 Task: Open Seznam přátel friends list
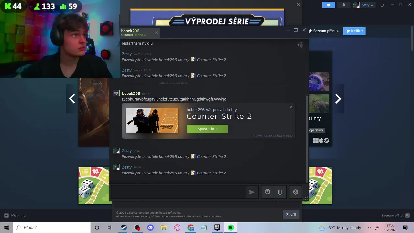pyautogui.click(x=396, y=216)
